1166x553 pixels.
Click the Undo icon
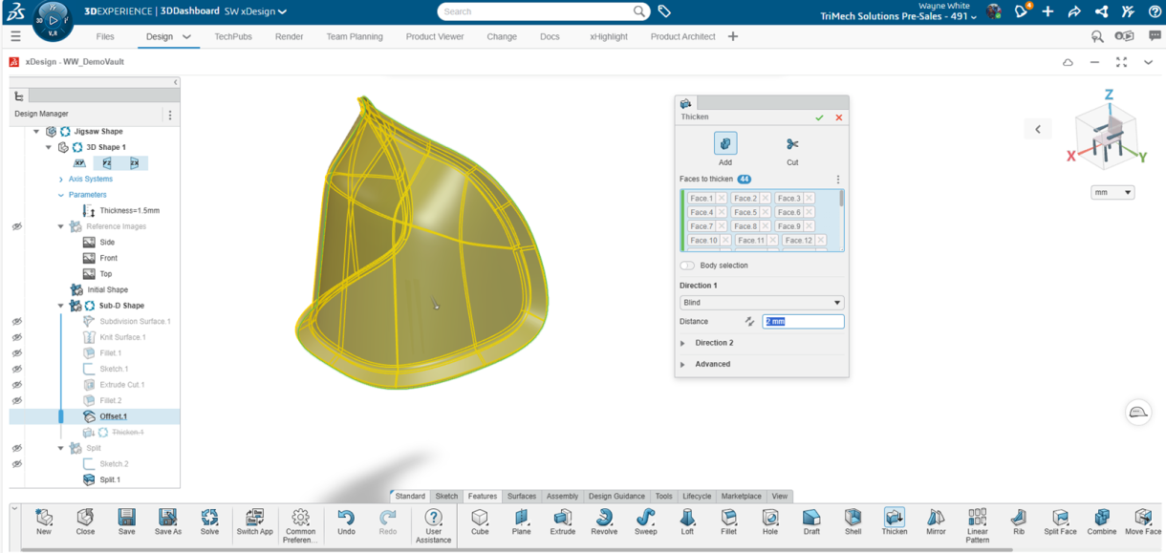coord(346,522)
